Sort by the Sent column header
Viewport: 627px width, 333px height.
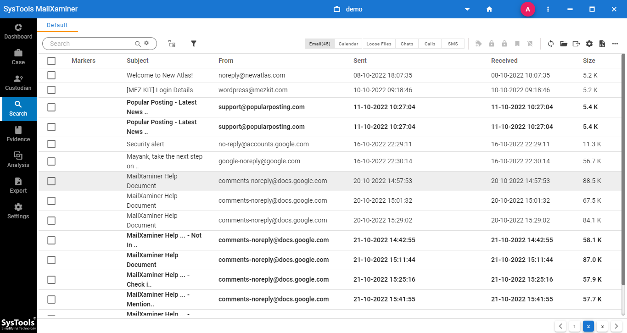[360, 61]
